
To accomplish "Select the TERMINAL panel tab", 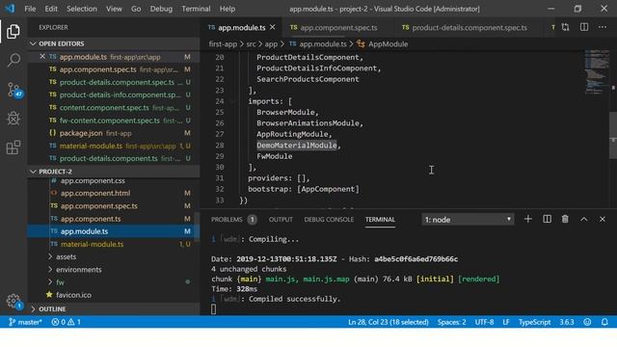I will tap(380, 219).
